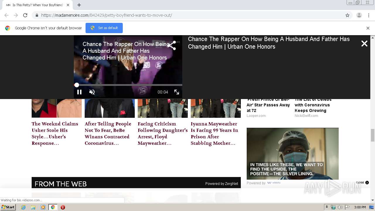Share the Chance The Rapper video
375x211 pixels.
point(171,45)
